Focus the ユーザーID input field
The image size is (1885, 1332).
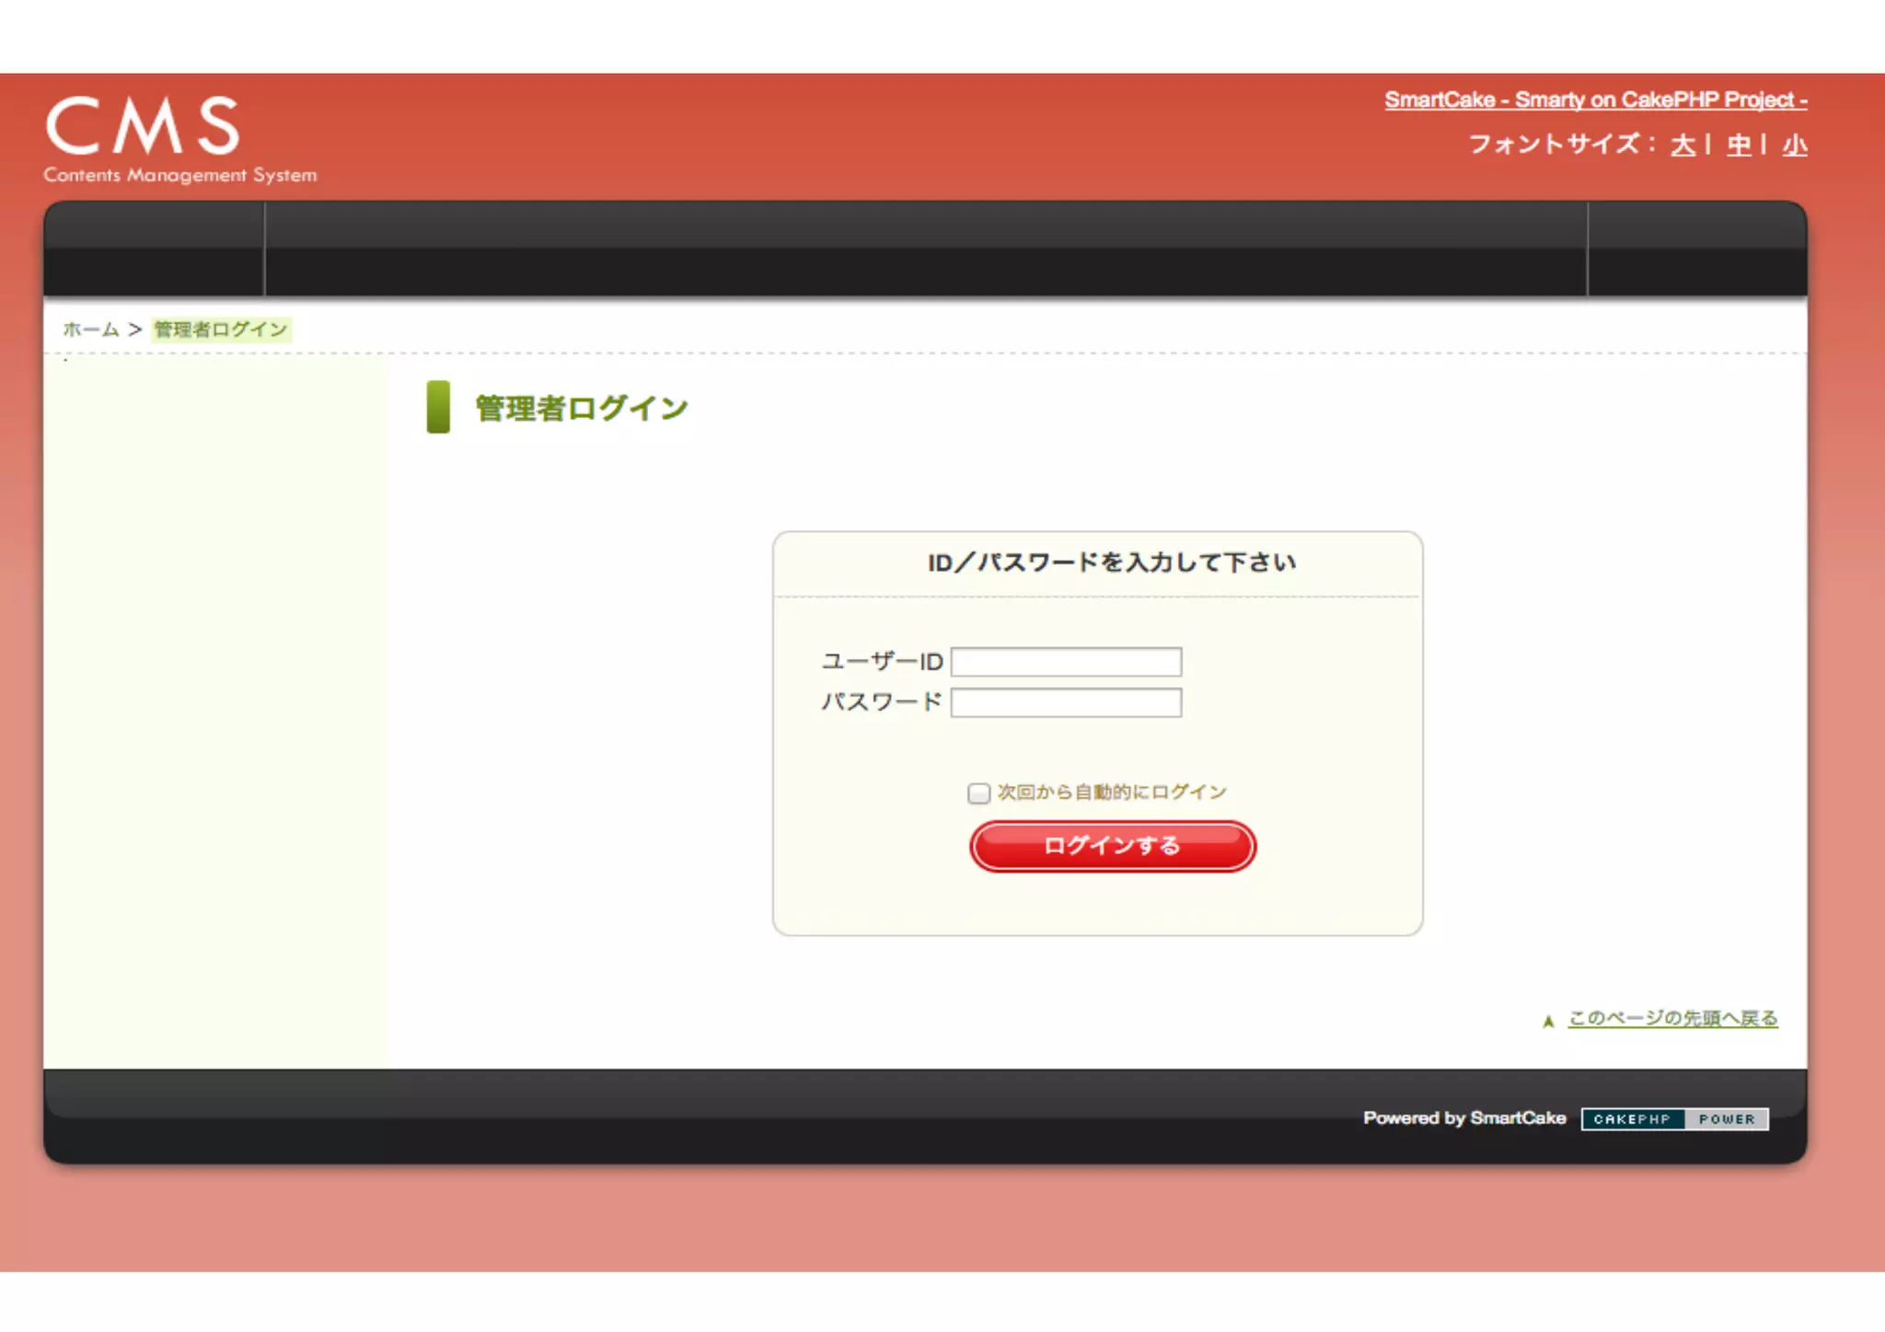pos(1066,662)
